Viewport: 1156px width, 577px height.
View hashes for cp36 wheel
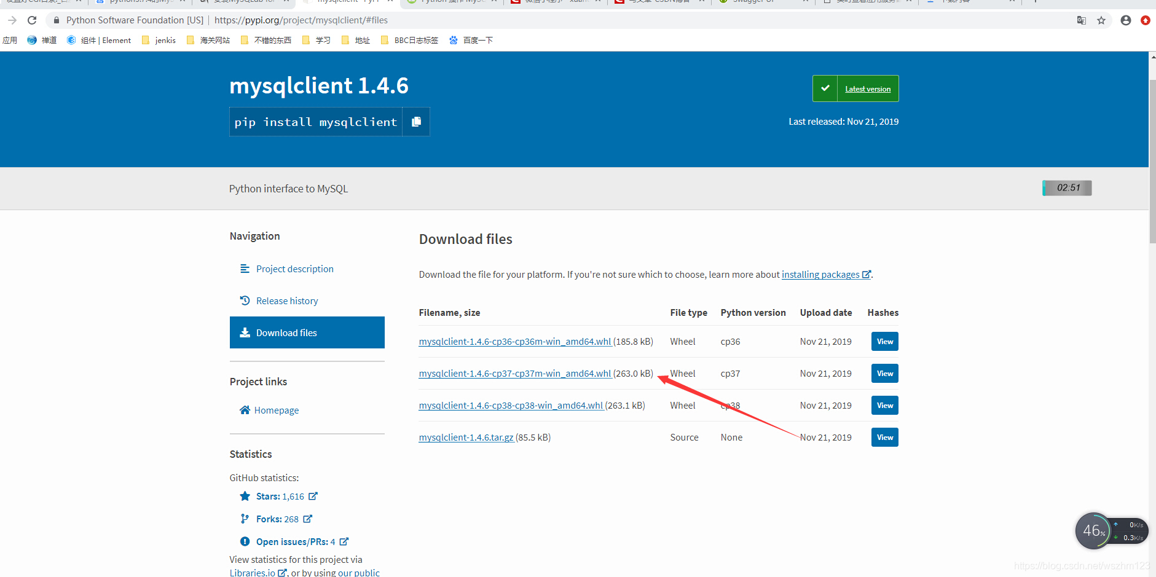(885, 341)
